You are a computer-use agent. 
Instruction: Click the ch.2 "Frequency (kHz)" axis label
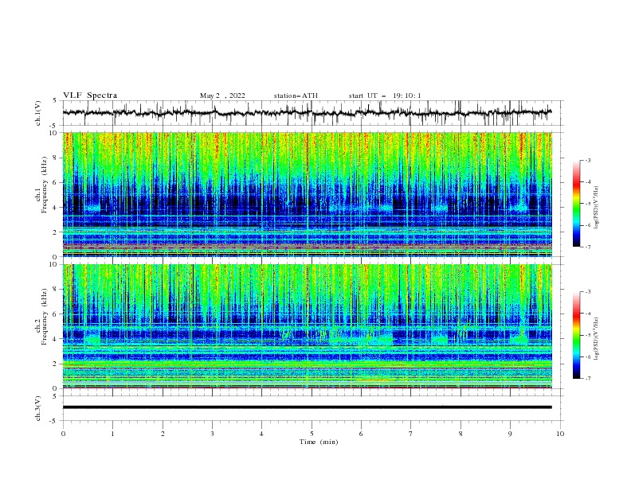45,316
